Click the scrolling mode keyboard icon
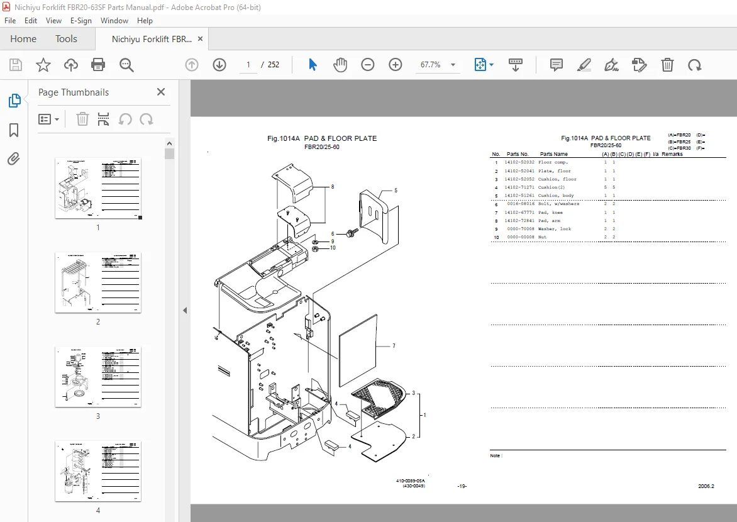Screen dimensions: 737x522 pos(516,65)
